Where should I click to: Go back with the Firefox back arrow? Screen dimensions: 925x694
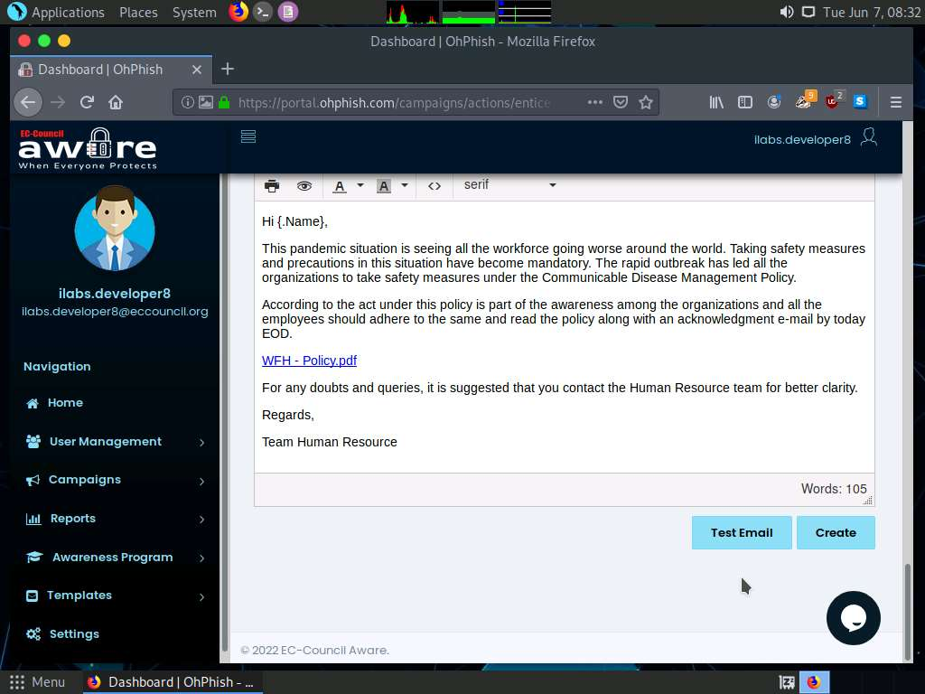pos(28,102)
